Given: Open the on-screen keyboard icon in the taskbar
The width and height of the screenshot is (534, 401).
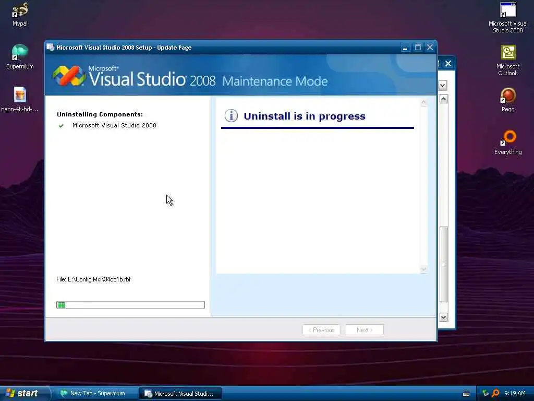Looking at the screenshot, I should (x=466, y=394).
